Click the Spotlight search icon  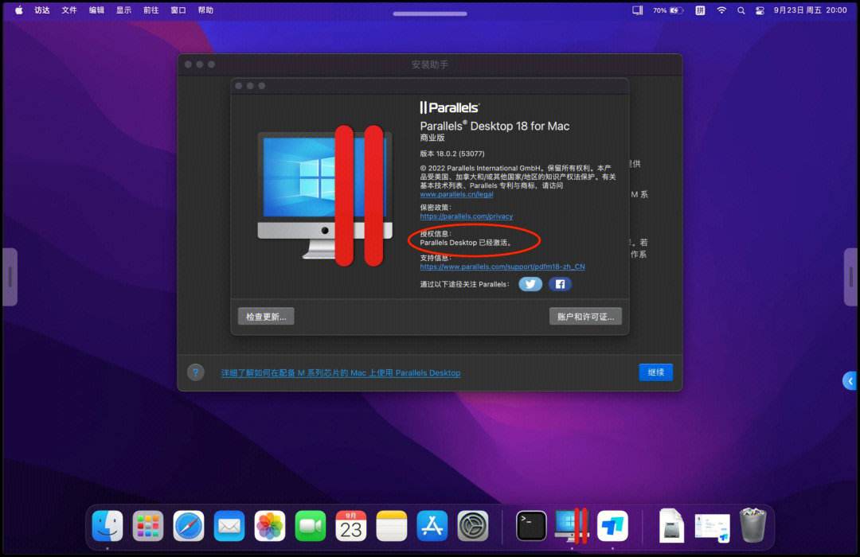[x=741, y=10]
